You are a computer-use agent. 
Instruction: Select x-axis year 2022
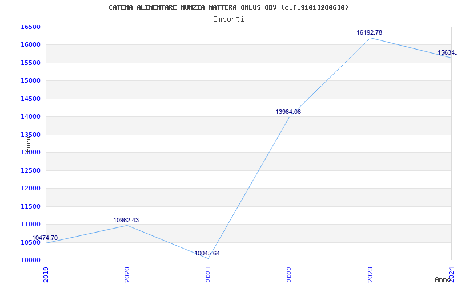pyautogui.click(x=289, y=275)
